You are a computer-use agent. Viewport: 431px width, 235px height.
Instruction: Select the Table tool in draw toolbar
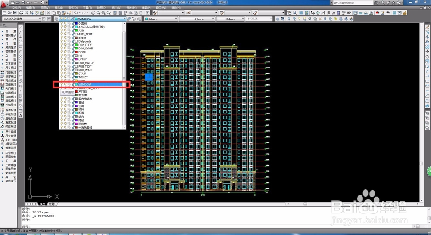click(21, 111)
